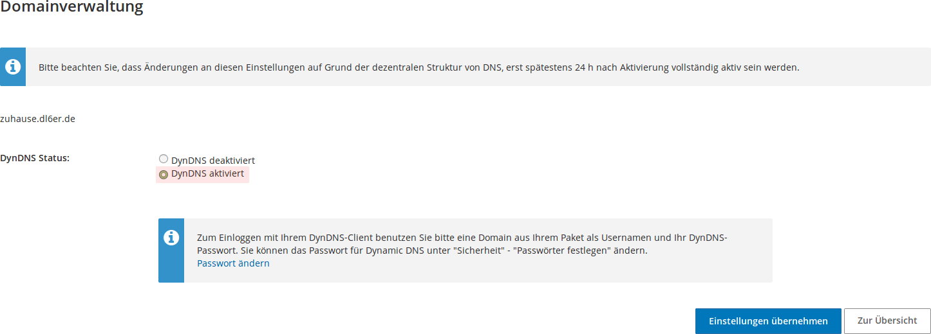Click the info icon in the top DNS notice
The image size is (931, 334).
13,67
